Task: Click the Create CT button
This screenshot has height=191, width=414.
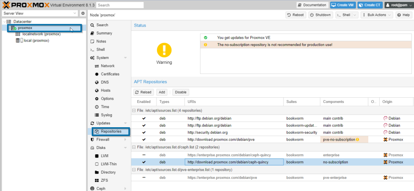Action: 370,5
